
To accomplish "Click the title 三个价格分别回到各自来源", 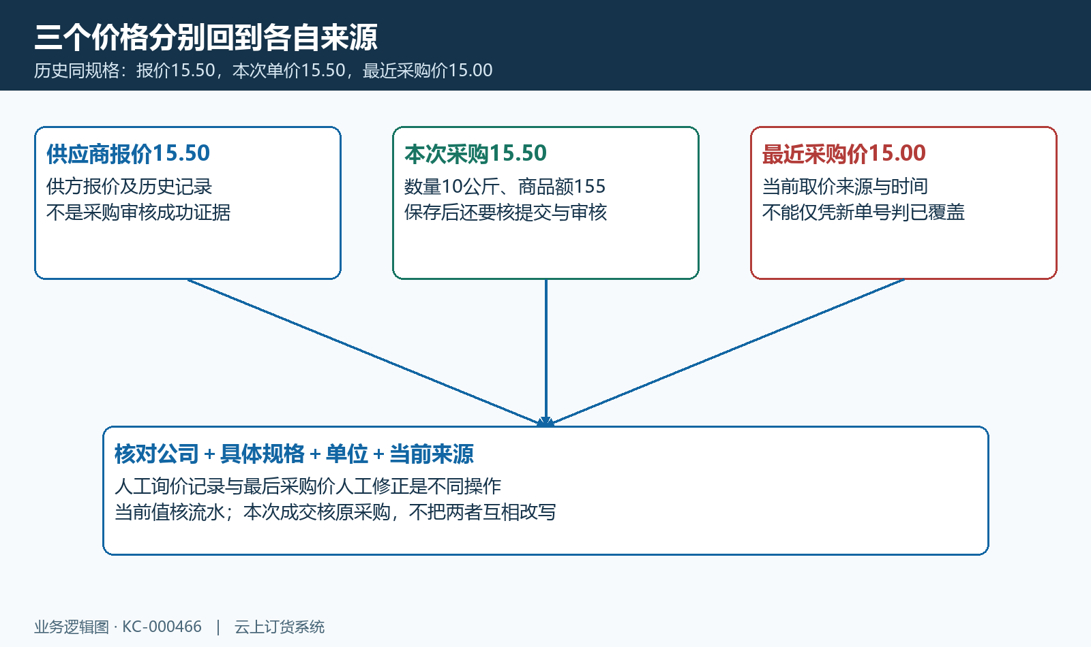I will tap(206, 37).
